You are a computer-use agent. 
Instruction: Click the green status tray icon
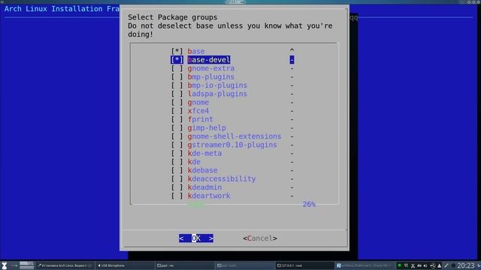point(399,265)
